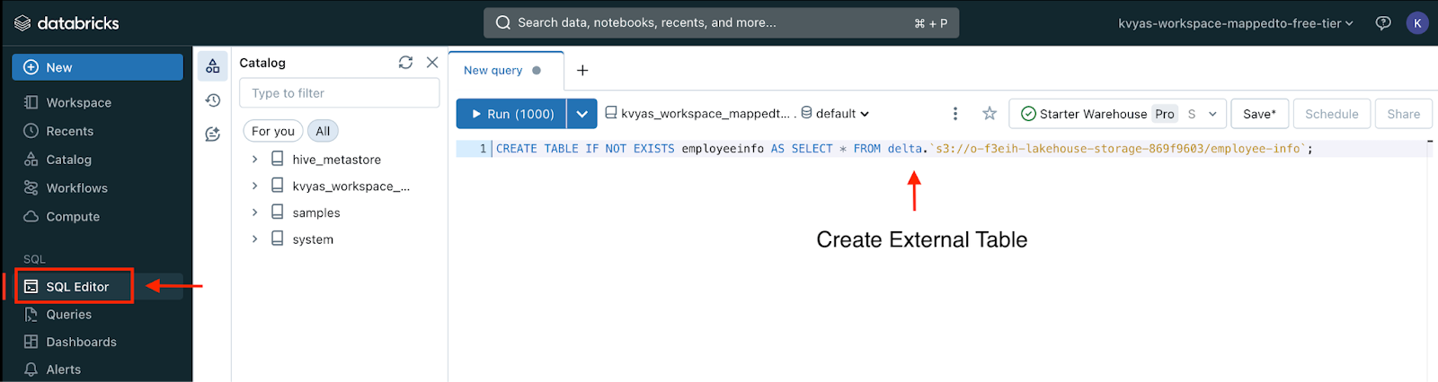This screenshot has width=1438, height=382.
Task: Open the Starter Warehouse selector
Action: [x=1118, y=114]
